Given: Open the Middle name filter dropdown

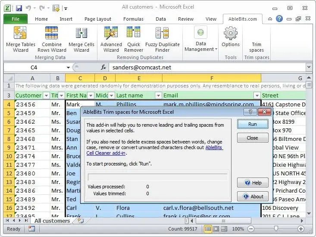Looking at the screenshot, I should pyautogui.click(x=112, y=95).
